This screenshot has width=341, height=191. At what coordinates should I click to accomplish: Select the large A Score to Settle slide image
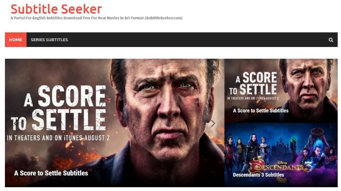114,123
